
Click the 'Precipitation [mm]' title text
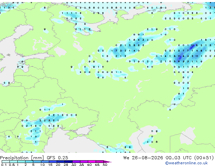pyautogui.click(x=22, y=158)
